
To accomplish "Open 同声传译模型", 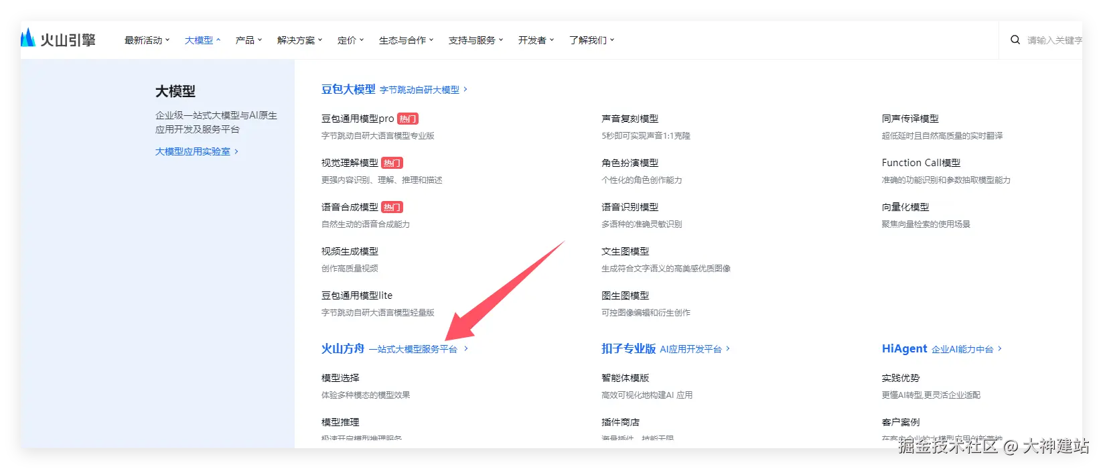I will [910, 119].
